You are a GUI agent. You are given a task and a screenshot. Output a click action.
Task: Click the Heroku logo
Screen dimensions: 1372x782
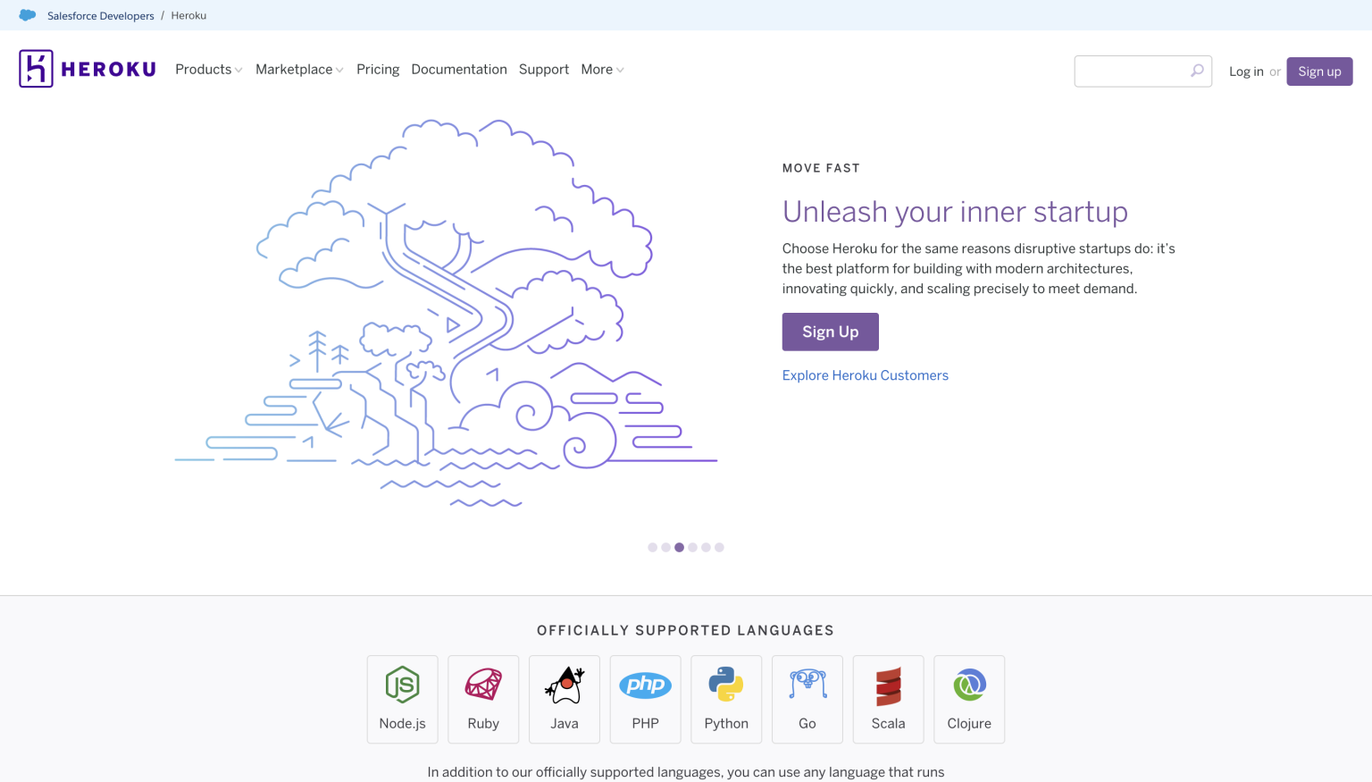86,69
